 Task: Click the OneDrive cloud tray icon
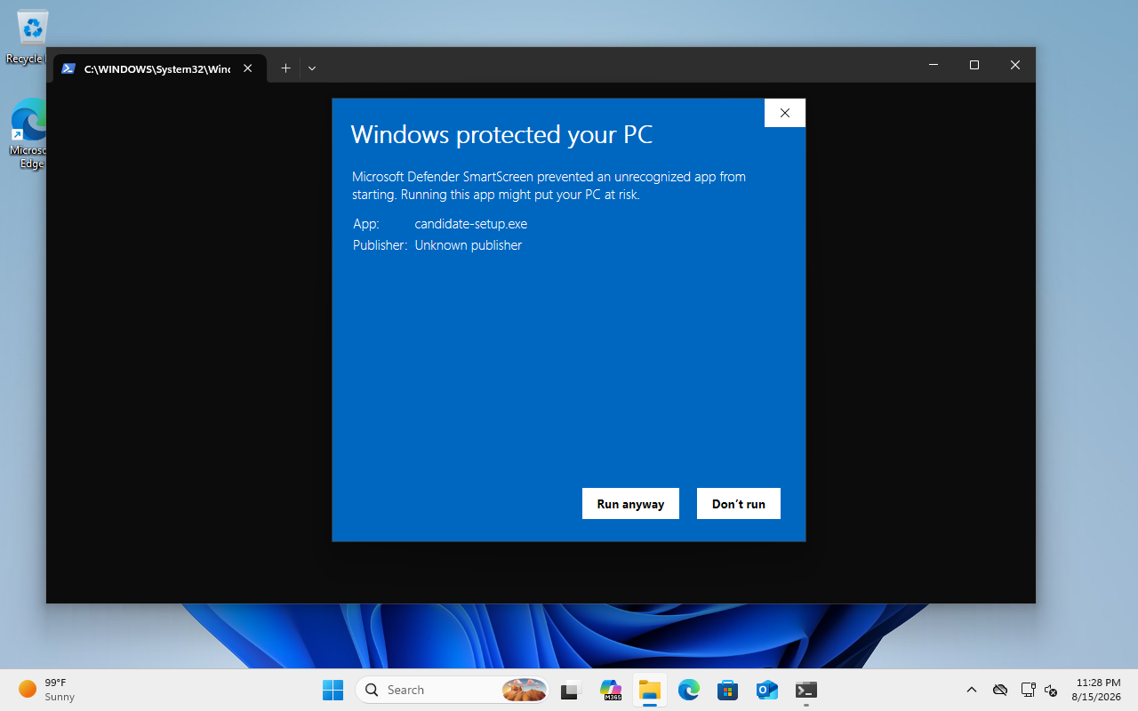(1000, 690)
